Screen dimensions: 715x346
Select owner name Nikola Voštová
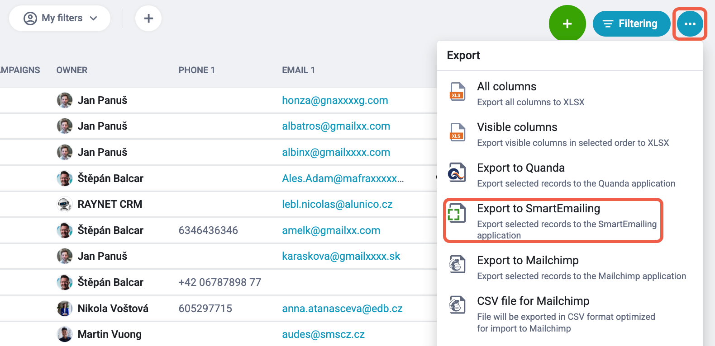click(x=113, y=309)
